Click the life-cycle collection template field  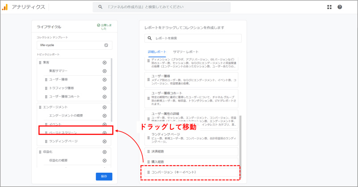[x=74, y=45]
